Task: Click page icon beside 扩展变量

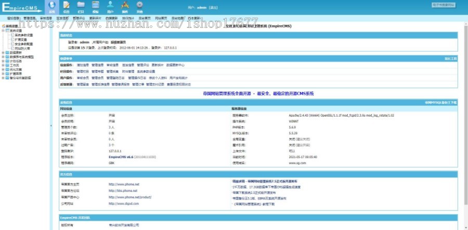Action: [12, 39]
